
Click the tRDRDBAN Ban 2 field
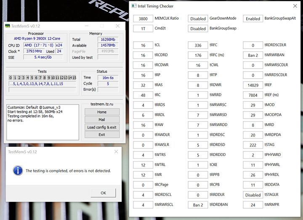pyautogui.click(x=198, y=205)
